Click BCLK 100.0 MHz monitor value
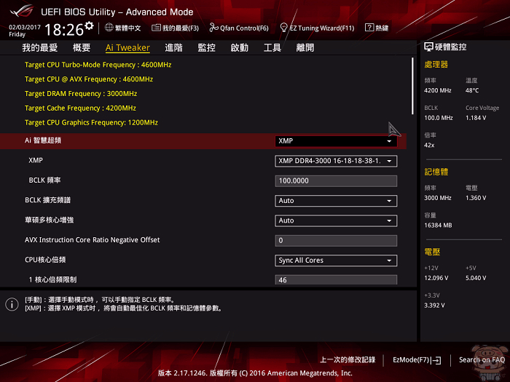 (439, 118)
